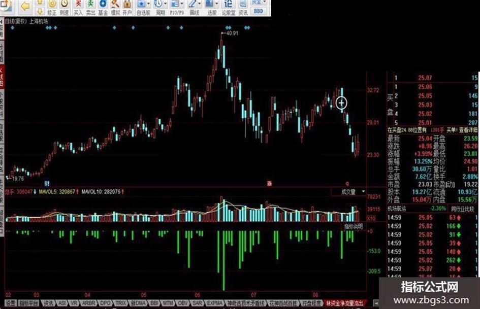The width and height of the screenshot is (480, 309).
Task: Click the 换手 2.80% value
Action: pyautogui.click(x=470, y=177)
